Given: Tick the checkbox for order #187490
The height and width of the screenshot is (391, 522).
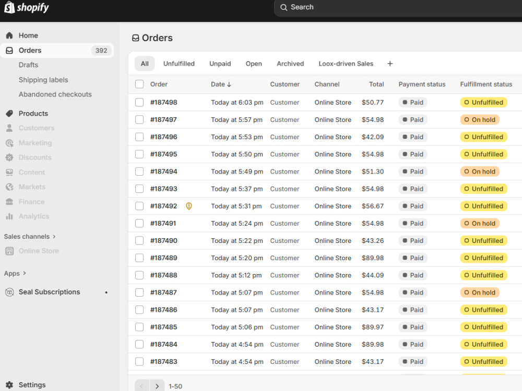Looking at the screenshot, I should point(139,241).
